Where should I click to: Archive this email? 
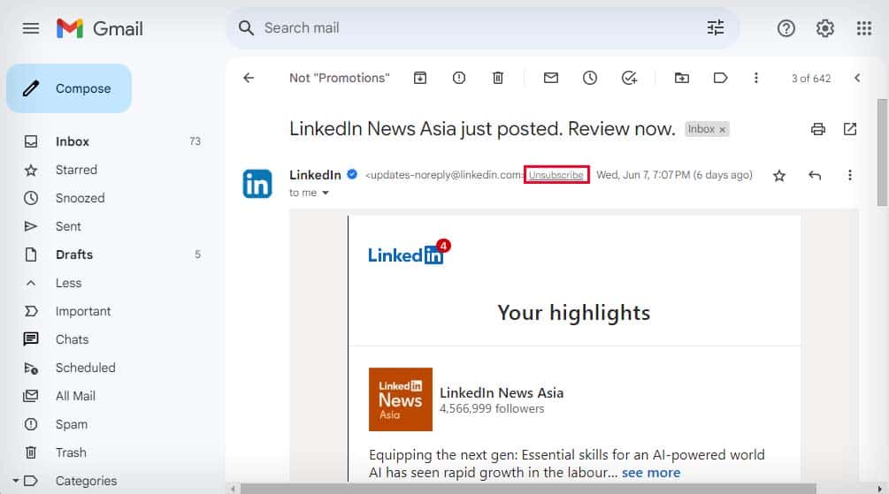(x=420, y=78)
